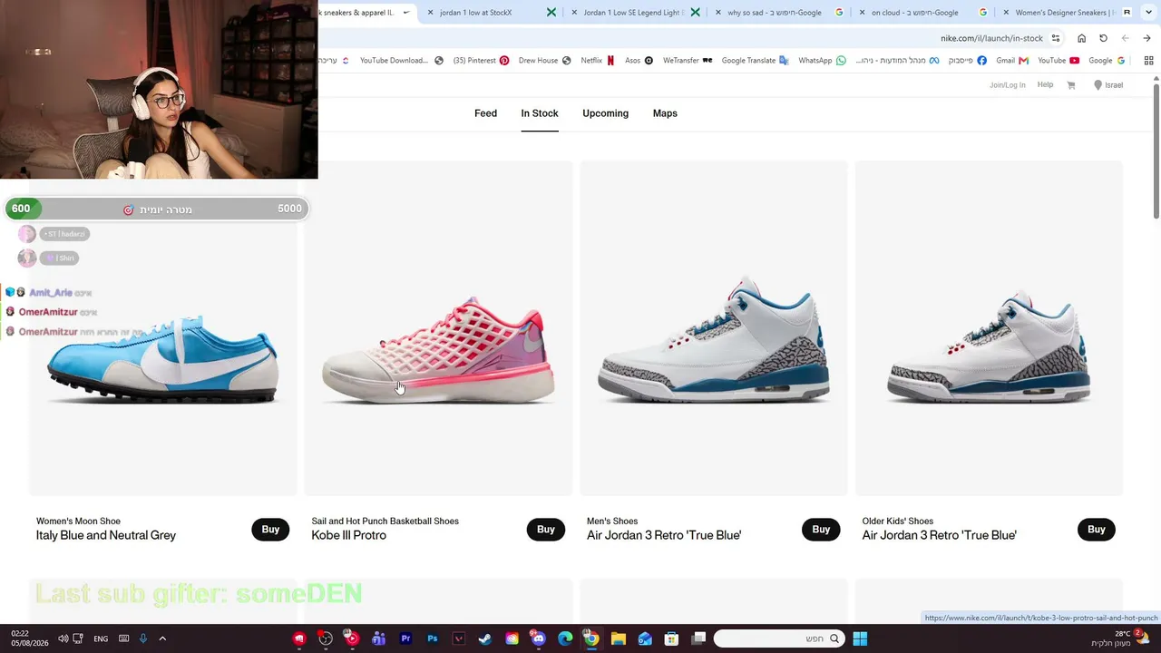This screenshot has width=1161, height=653.
Task: Open the Pinterest bookmark
Action: pos(481,61)
